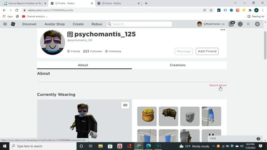Show hidden system tray icons chevron
This screenshot has width=267, height=150.
click(x=214, y=146)
